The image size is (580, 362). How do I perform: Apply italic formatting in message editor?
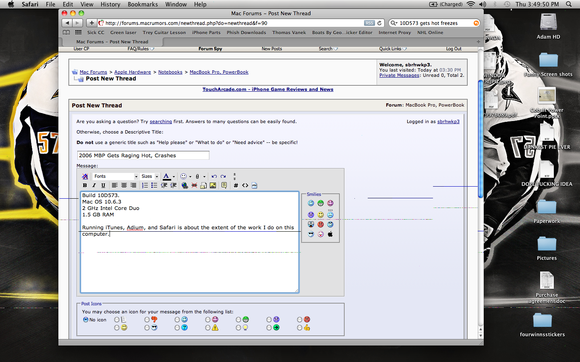pos(94,185)
